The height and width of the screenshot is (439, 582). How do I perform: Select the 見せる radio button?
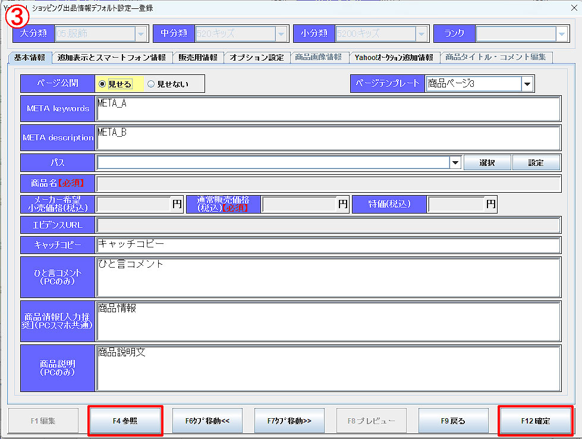(x=102, y=84)
